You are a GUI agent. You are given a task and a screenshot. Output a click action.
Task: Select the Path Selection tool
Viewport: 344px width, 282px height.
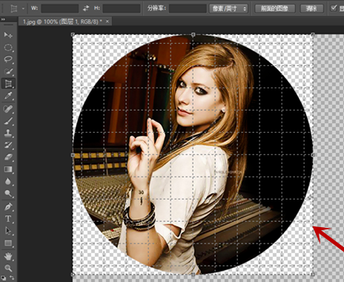[x=8, y=231]
